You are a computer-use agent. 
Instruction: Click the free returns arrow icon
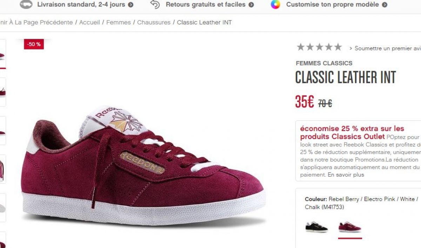point(155,5)
